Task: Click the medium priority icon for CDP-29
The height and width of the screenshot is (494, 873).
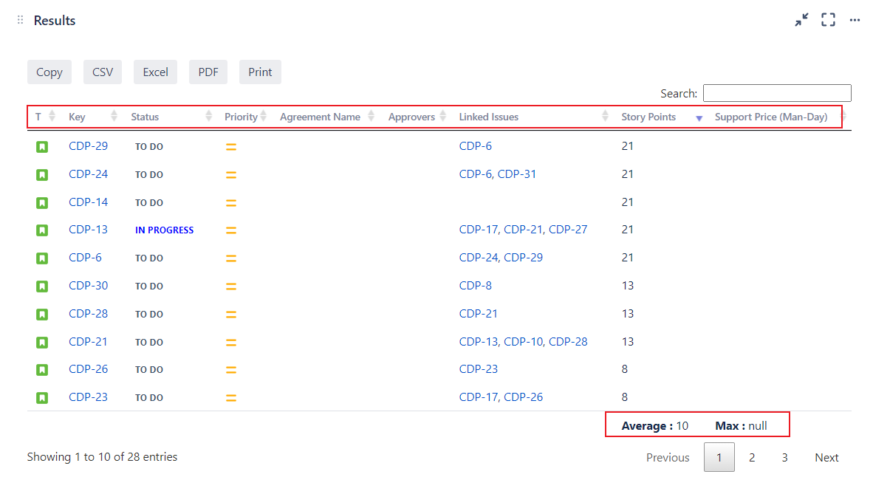Action: coord(231,147)
